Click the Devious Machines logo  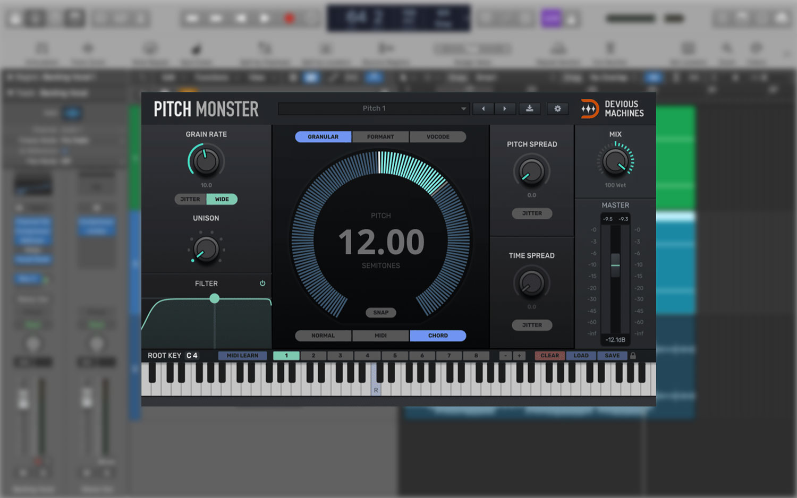(612, 108)
